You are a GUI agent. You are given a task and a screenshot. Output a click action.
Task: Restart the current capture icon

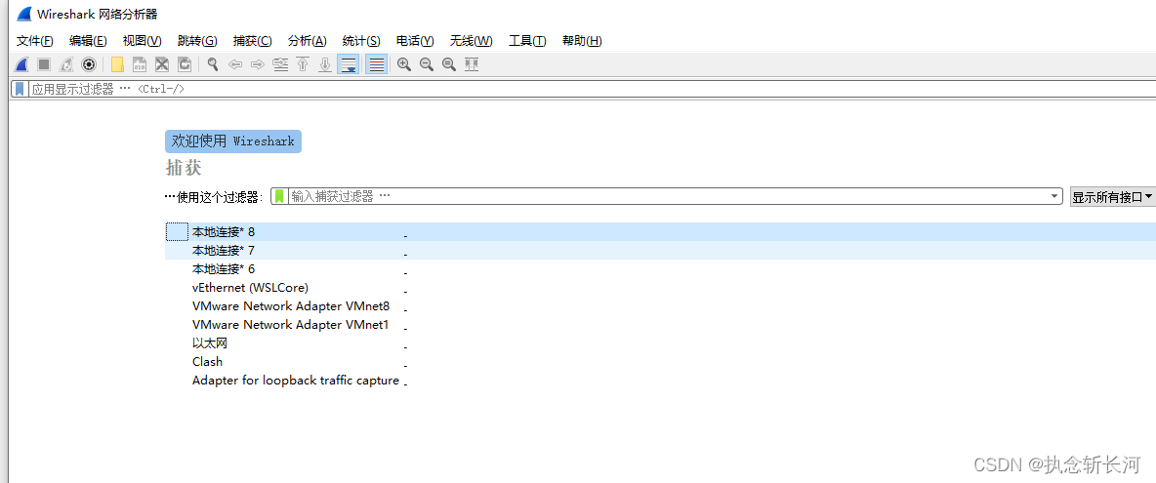click(65, 64)
